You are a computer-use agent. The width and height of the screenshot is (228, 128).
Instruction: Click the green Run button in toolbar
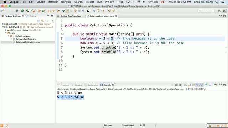[x=22, y=11]
